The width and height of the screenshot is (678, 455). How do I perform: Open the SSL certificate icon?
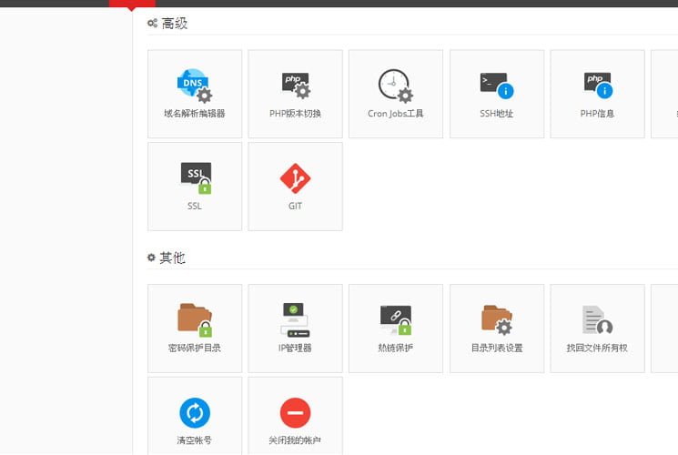(195, 177)
